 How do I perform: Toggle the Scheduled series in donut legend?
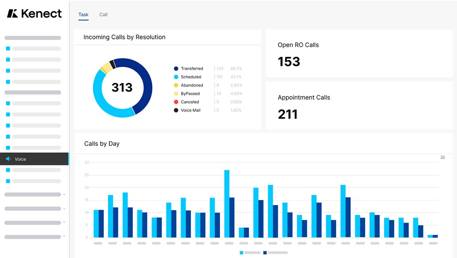coord(191,77)
